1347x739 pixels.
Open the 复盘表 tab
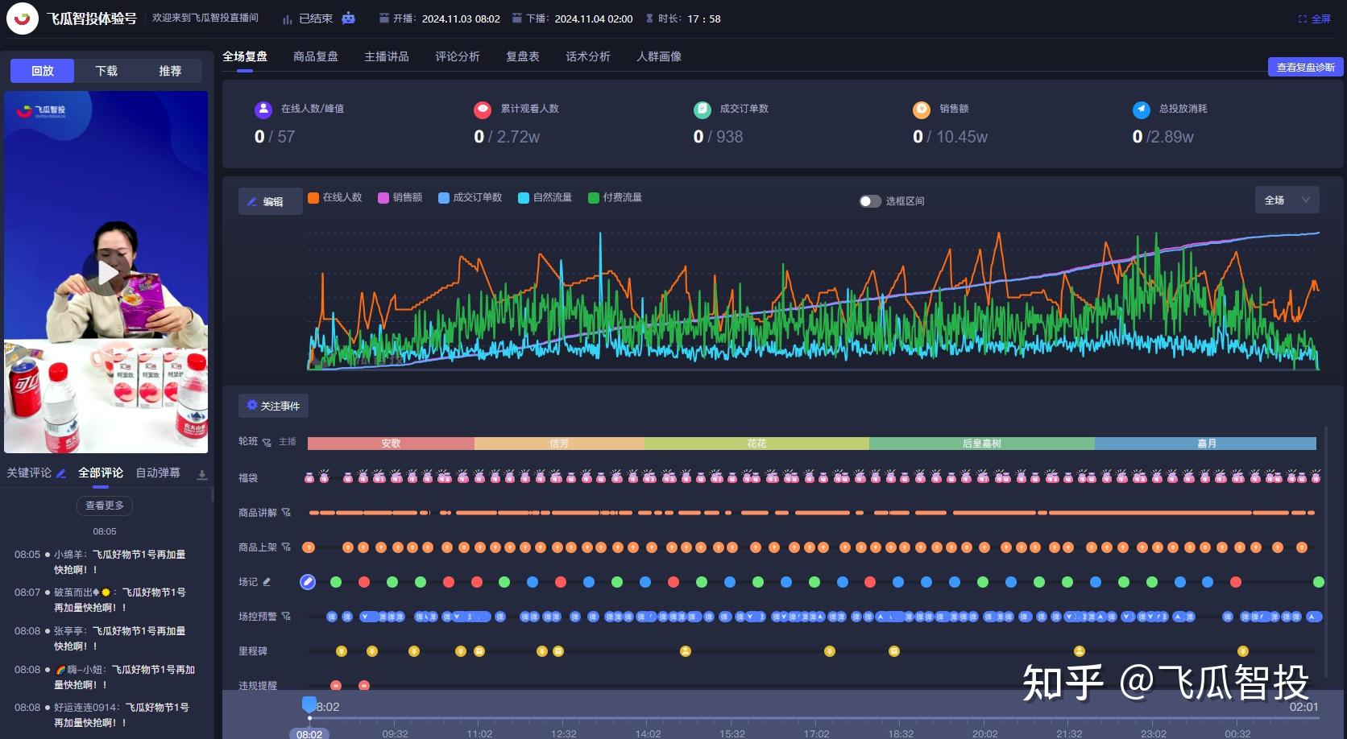click(523, 56)
